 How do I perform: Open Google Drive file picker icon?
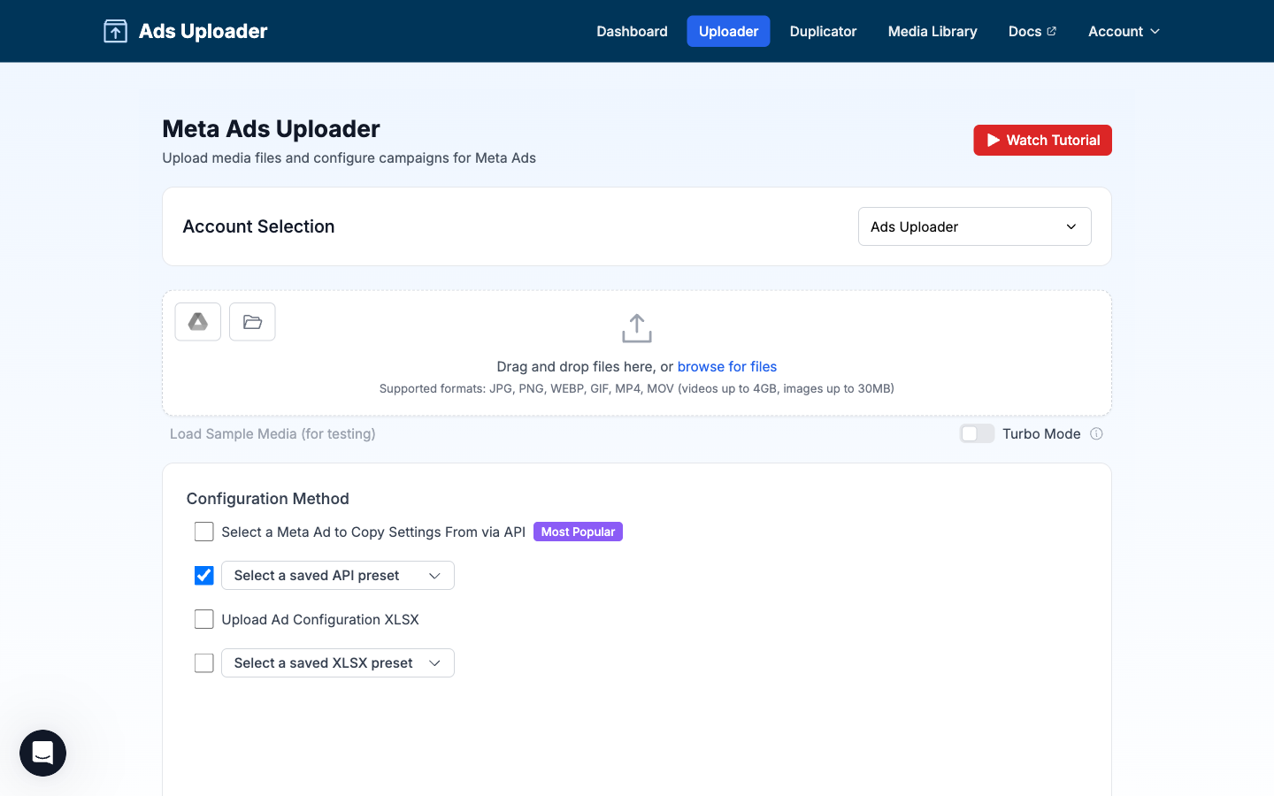(198, 322)
